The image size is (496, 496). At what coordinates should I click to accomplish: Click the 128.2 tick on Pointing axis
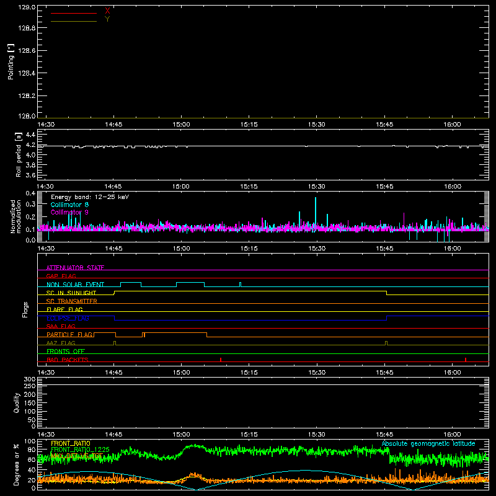pyautogui.click(x=27, y=96)
